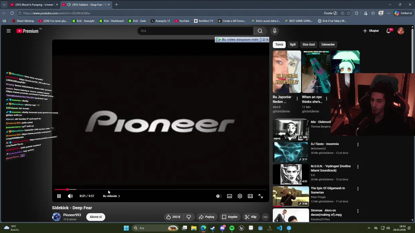415x233 pixels.
Task: Click 'Bu video dosyasını indir' download bar
Action: point(238,39)
